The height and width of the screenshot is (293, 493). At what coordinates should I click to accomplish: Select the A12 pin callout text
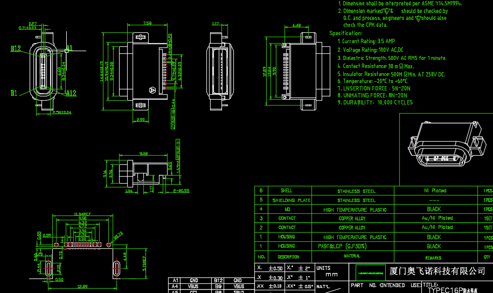[71, 93]
